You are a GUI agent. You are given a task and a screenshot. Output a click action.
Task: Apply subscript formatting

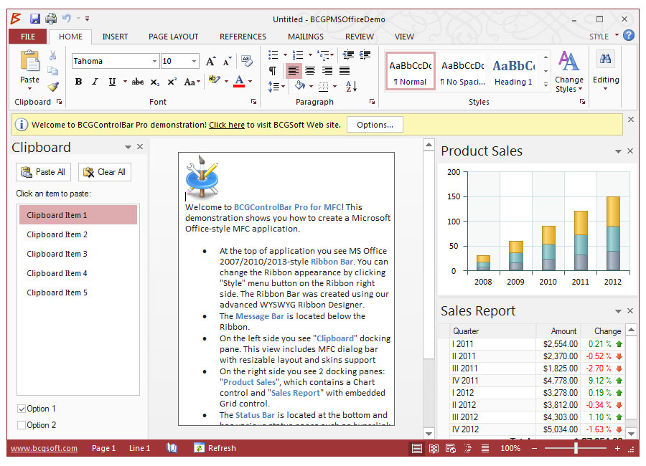[155, 82]
